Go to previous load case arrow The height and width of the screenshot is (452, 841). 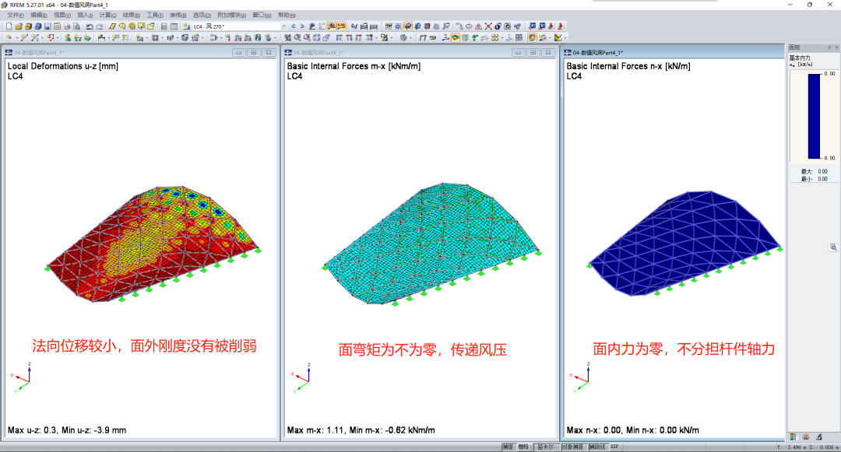click(x=293, y=26)
